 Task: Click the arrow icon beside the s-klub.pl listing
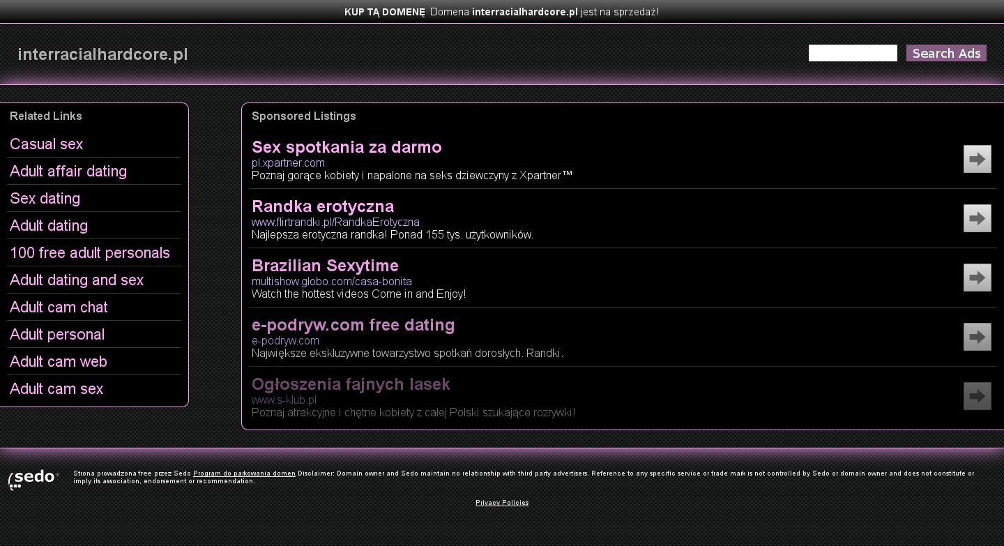pyautogui.click(x=977, y=396)
